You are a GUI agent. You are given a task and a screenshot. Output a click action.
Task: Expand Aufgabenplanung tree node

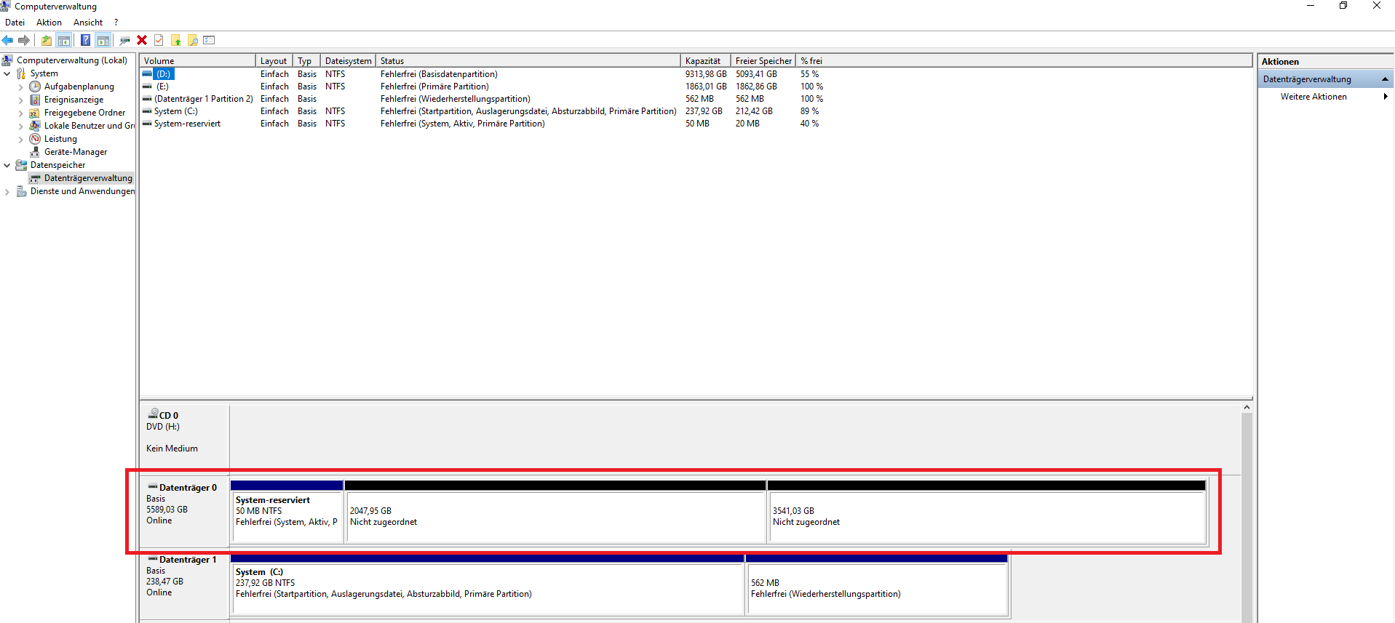pos(20,87)
